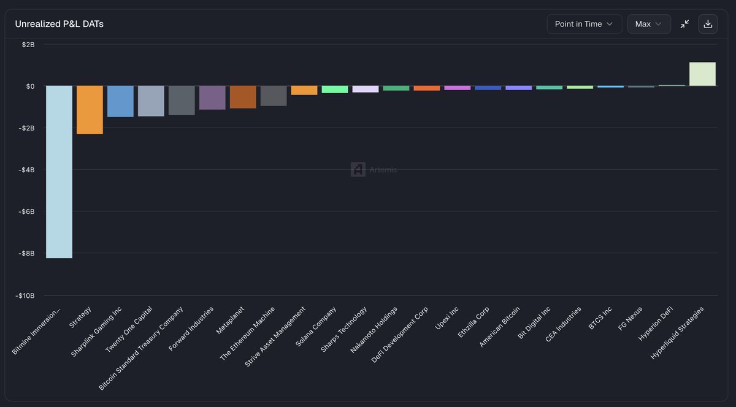The height and width of the screenshot is (407, 736).
Task: Select the Solana Company green bar
Action: (335, 89)
